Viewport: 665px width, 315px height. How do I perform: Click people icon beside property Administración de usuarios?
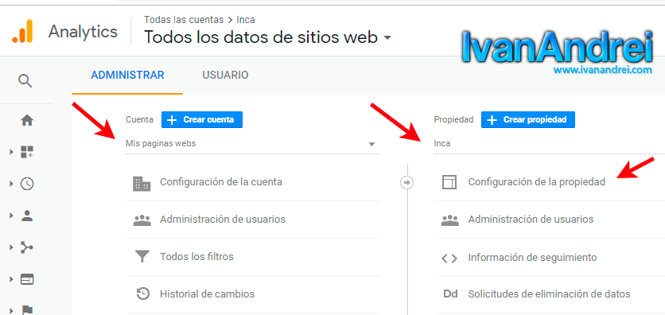pos(450,220)
